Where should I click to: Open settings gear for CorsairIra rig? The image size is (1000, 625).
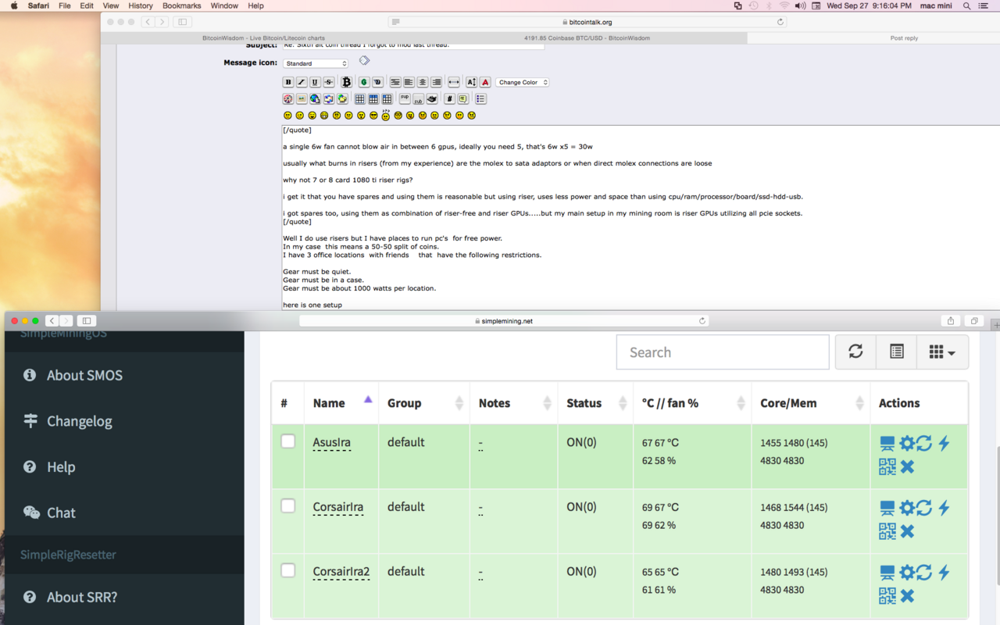click(x=906, y=508)
